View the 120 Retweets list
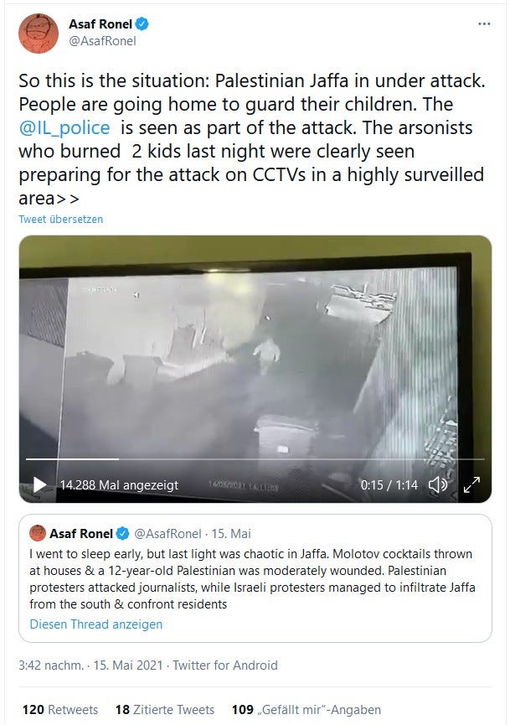Image resolution: width=510 pixels, height=725 pixels. 60,709
